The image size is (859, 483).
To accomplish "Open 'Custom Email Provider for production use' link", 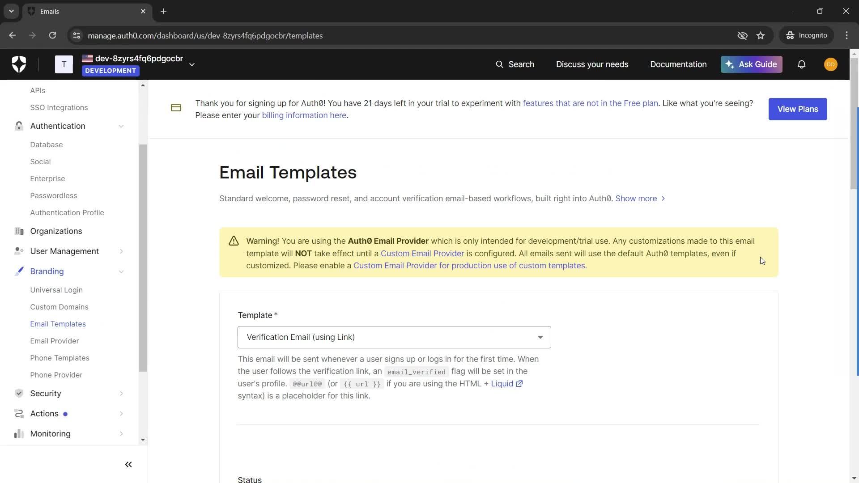I will (469, 266).
